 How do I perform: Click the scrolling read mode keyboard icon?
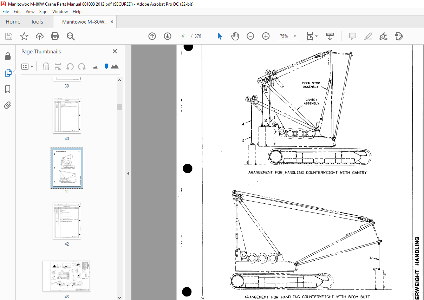[330, 36]
